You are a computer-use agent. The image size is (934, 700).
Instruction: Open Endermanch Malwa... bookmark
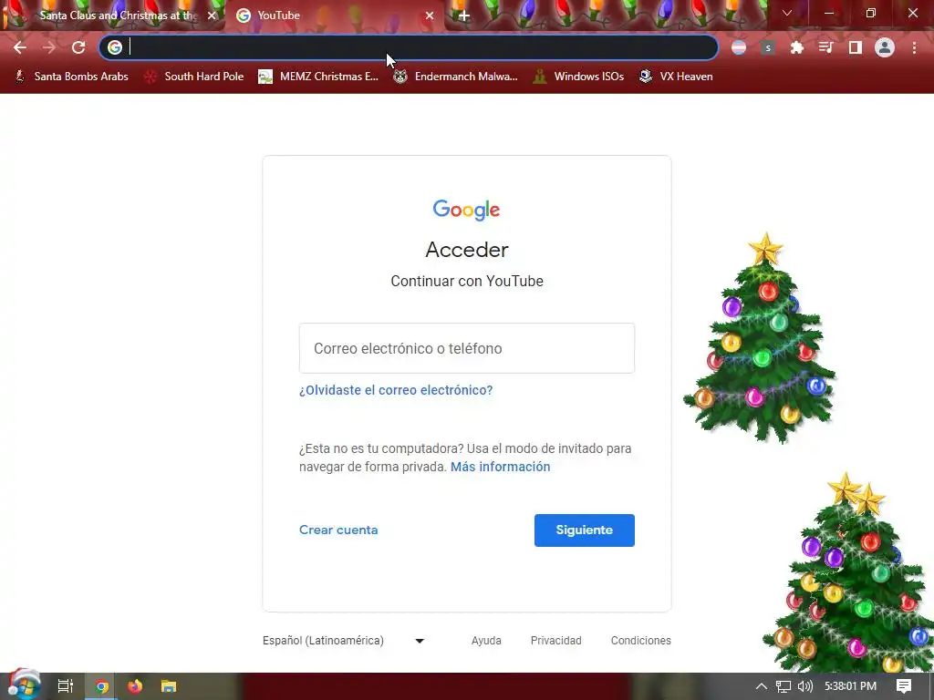pyautogui.click(x=456, y=77)
